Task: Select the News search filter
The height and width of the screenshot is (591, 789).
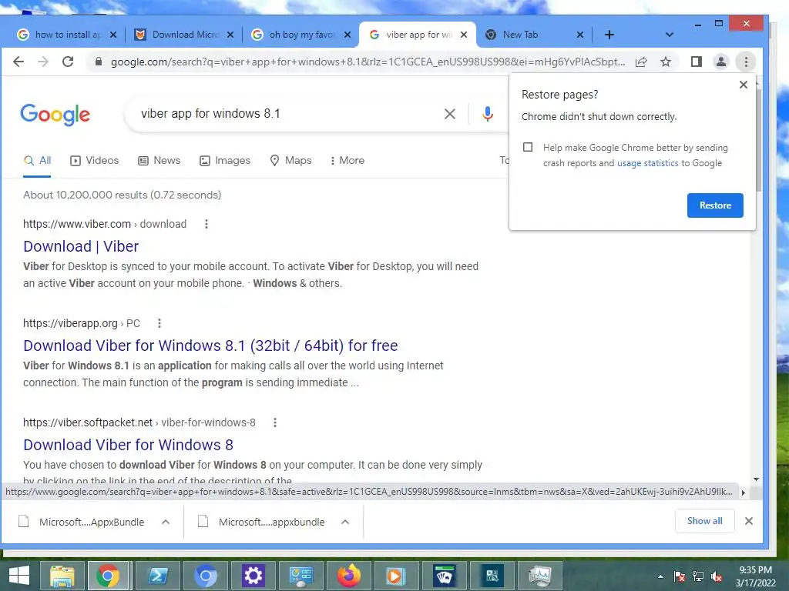Action: tap(159, 160)
